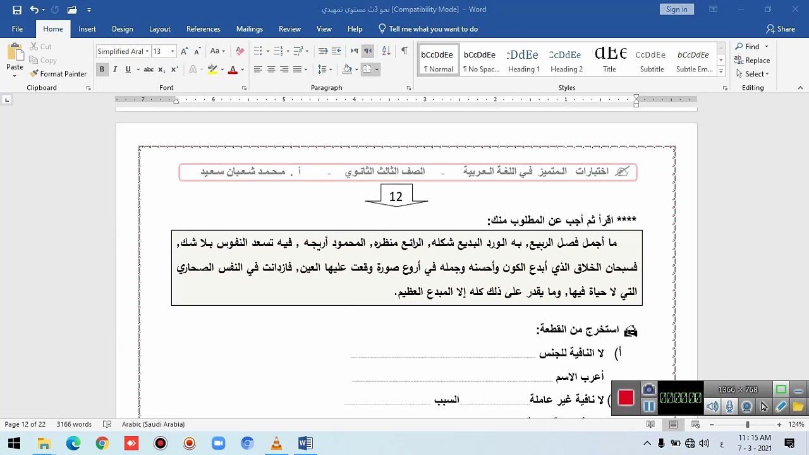Open Font dialog launcher

pyautogui.click(x=244, y=88)
